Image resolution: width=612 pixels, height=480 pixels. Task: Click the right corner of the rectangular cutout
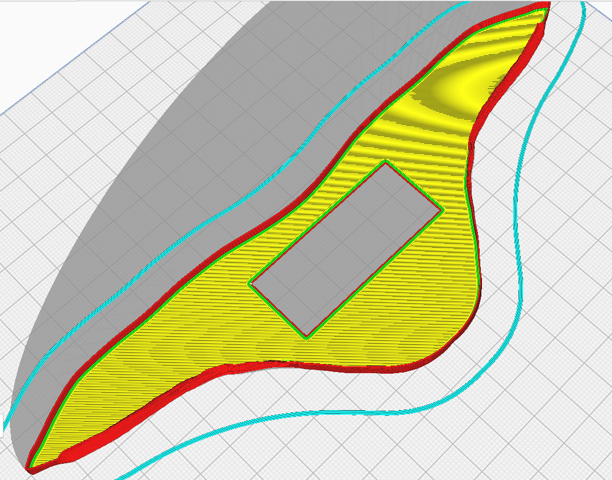[442, 209]
